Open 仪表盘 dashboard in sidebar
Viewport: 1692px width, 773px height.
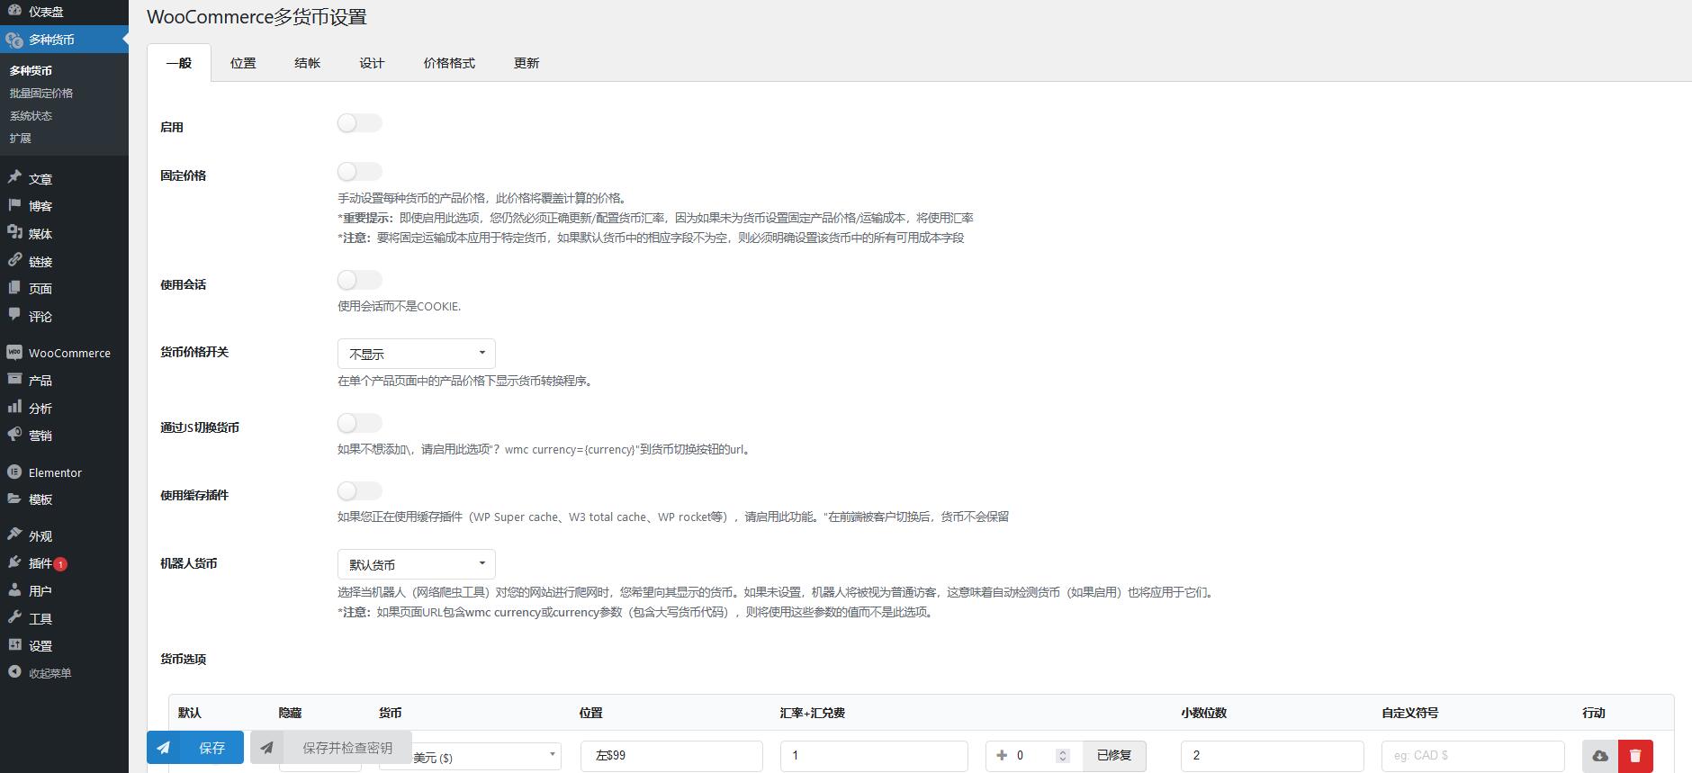tap(45, 12)
